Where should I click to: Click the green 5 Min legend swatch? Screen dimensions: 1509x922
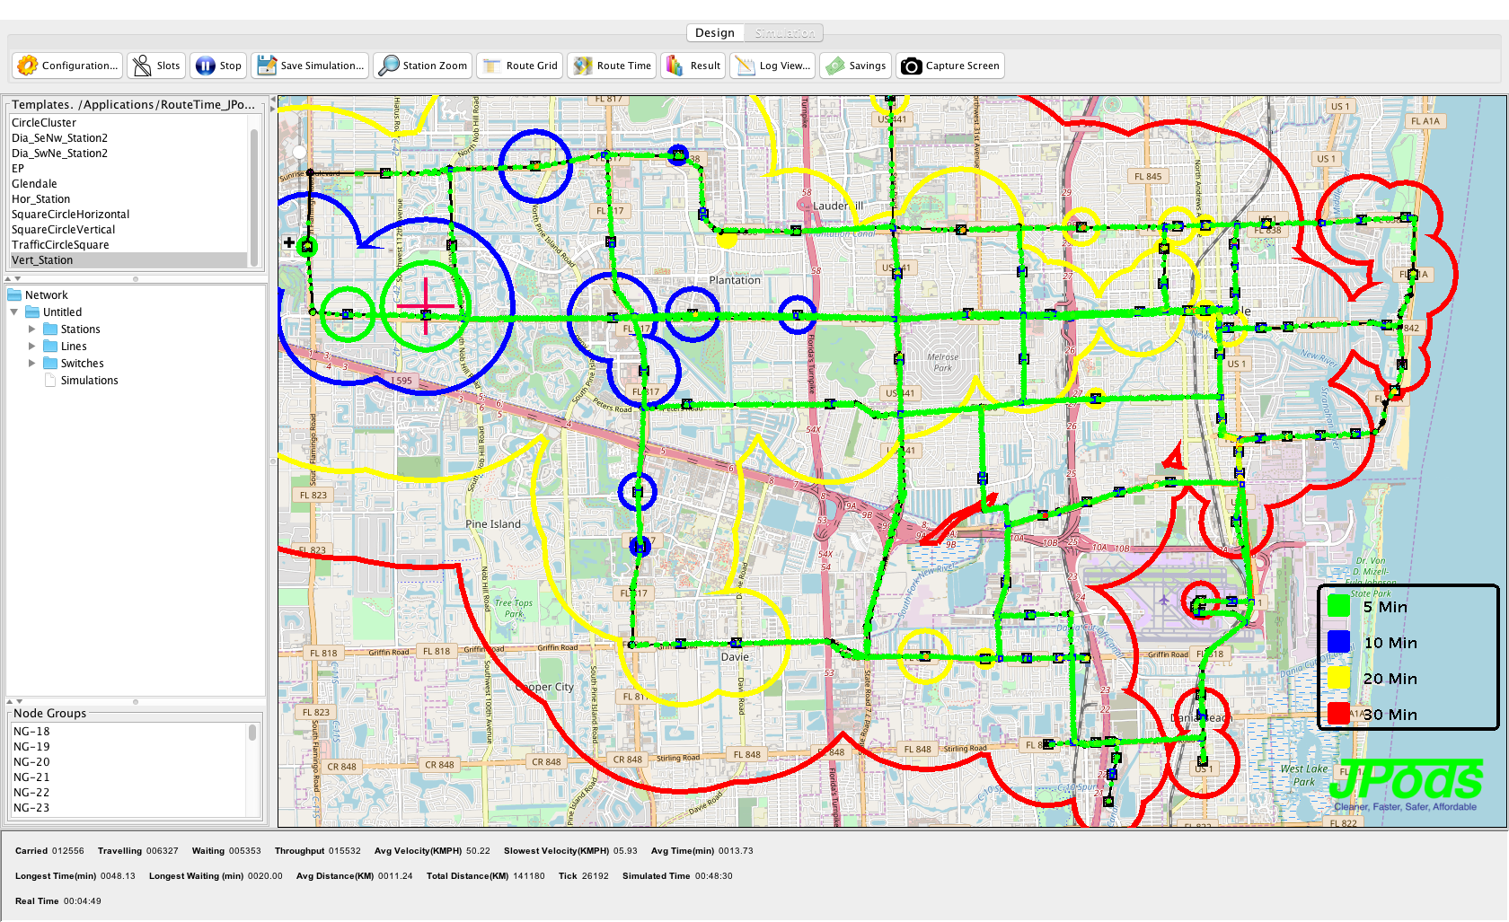[1338, 606]
